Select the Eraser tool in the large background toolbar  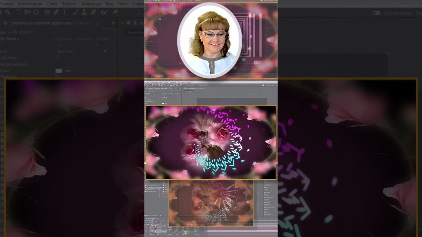click(93, 12)
